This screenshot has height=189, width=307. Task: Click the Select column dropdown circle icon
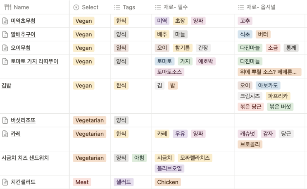76,7
